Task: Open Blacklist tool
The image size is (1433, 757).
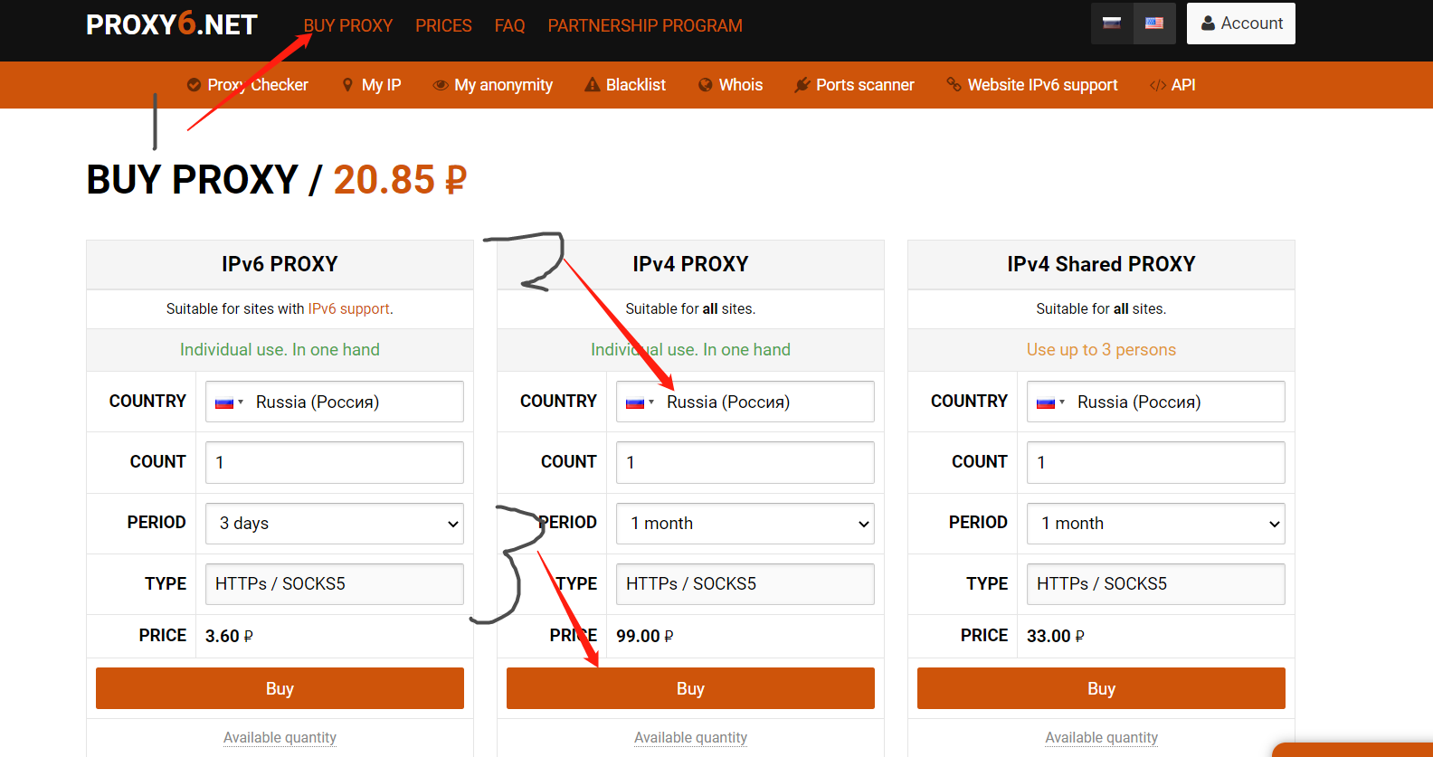Action: [x=625, y=85]
